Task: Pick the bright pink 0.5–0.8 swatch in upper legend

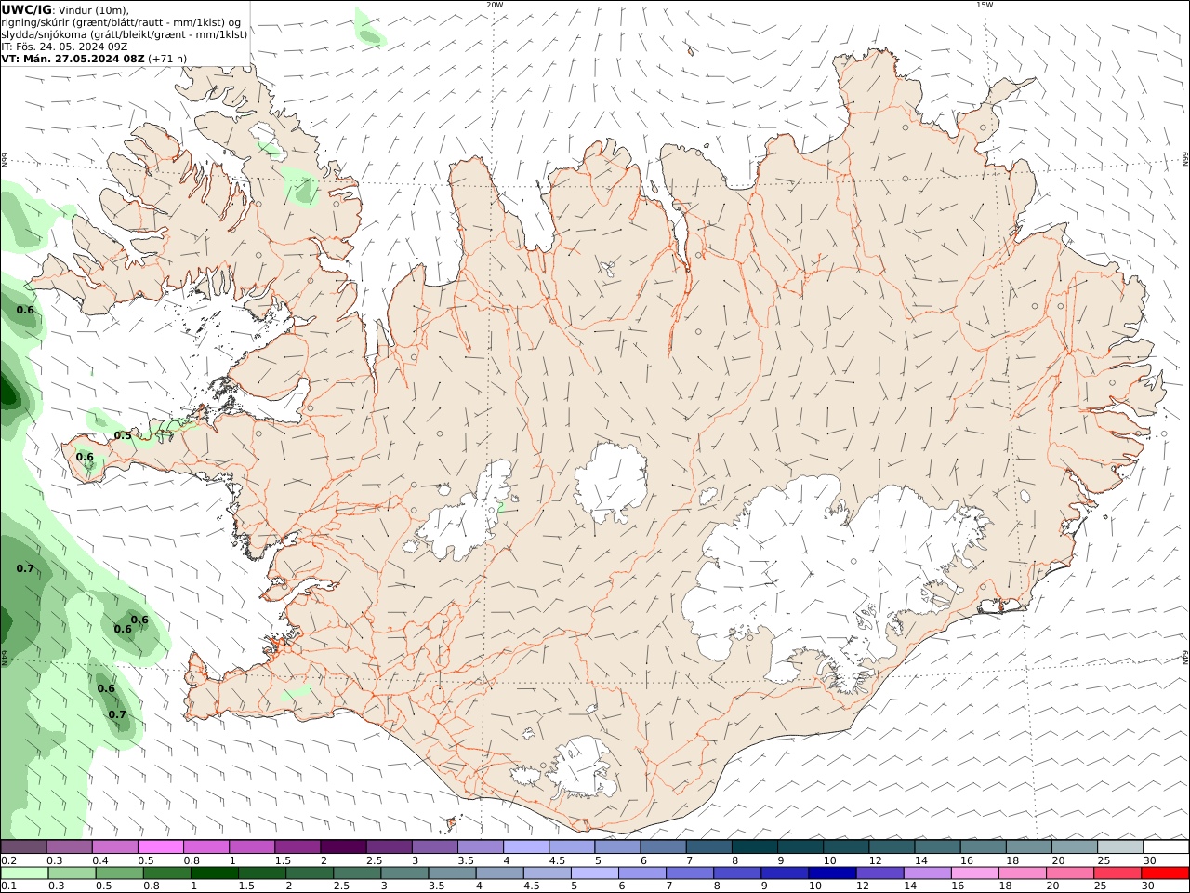Action: (160, 846)
